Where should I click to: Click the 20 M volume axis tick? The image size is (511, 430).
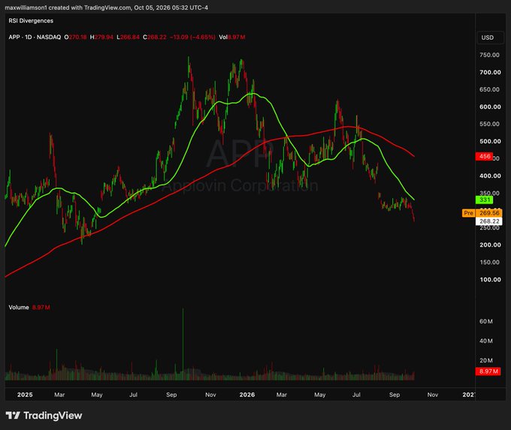point(486,360)
